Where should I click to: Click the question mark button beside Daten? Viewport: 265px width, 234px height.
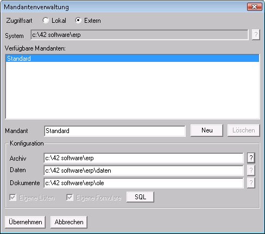pyautogui.click(x=251, y=170)
